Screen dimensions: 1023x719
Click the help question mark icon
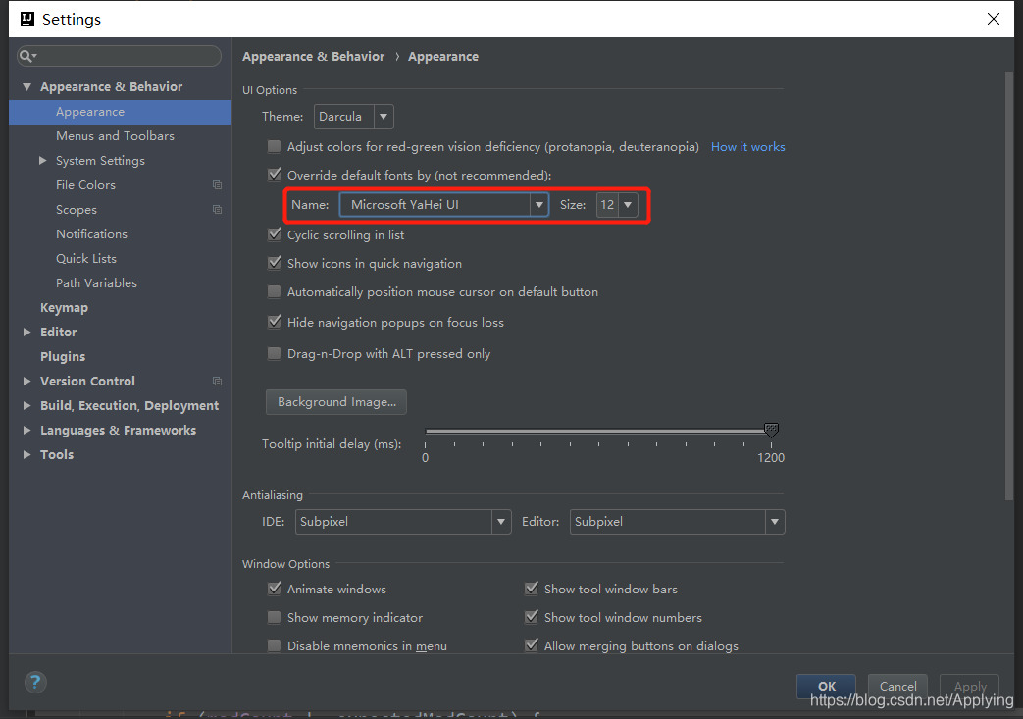(35, 683)
